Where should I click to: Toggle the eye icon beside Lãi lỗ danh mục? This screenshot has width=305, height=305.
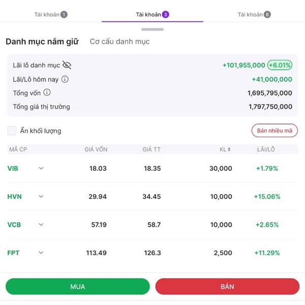click(x=67, y=65)
